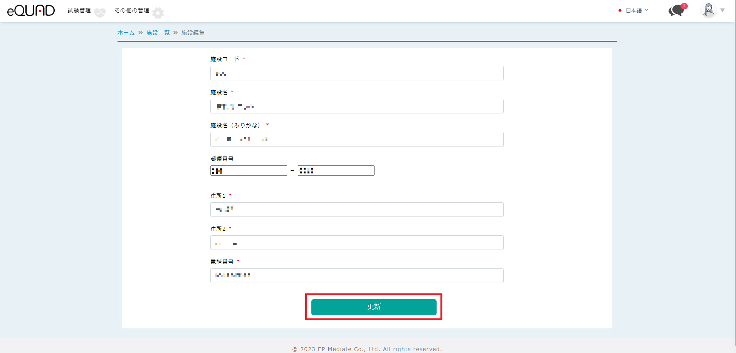Click the gear icon beside その他の管理
The height and width of the screenshot is (353, 736).
[x=158, y=13]
